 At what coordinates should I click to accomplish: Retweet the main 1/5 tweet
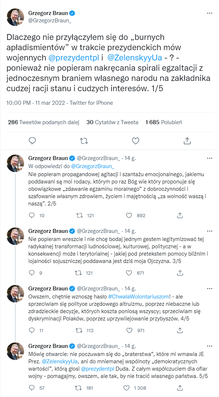pyautogui.click(x=84, y=141)
